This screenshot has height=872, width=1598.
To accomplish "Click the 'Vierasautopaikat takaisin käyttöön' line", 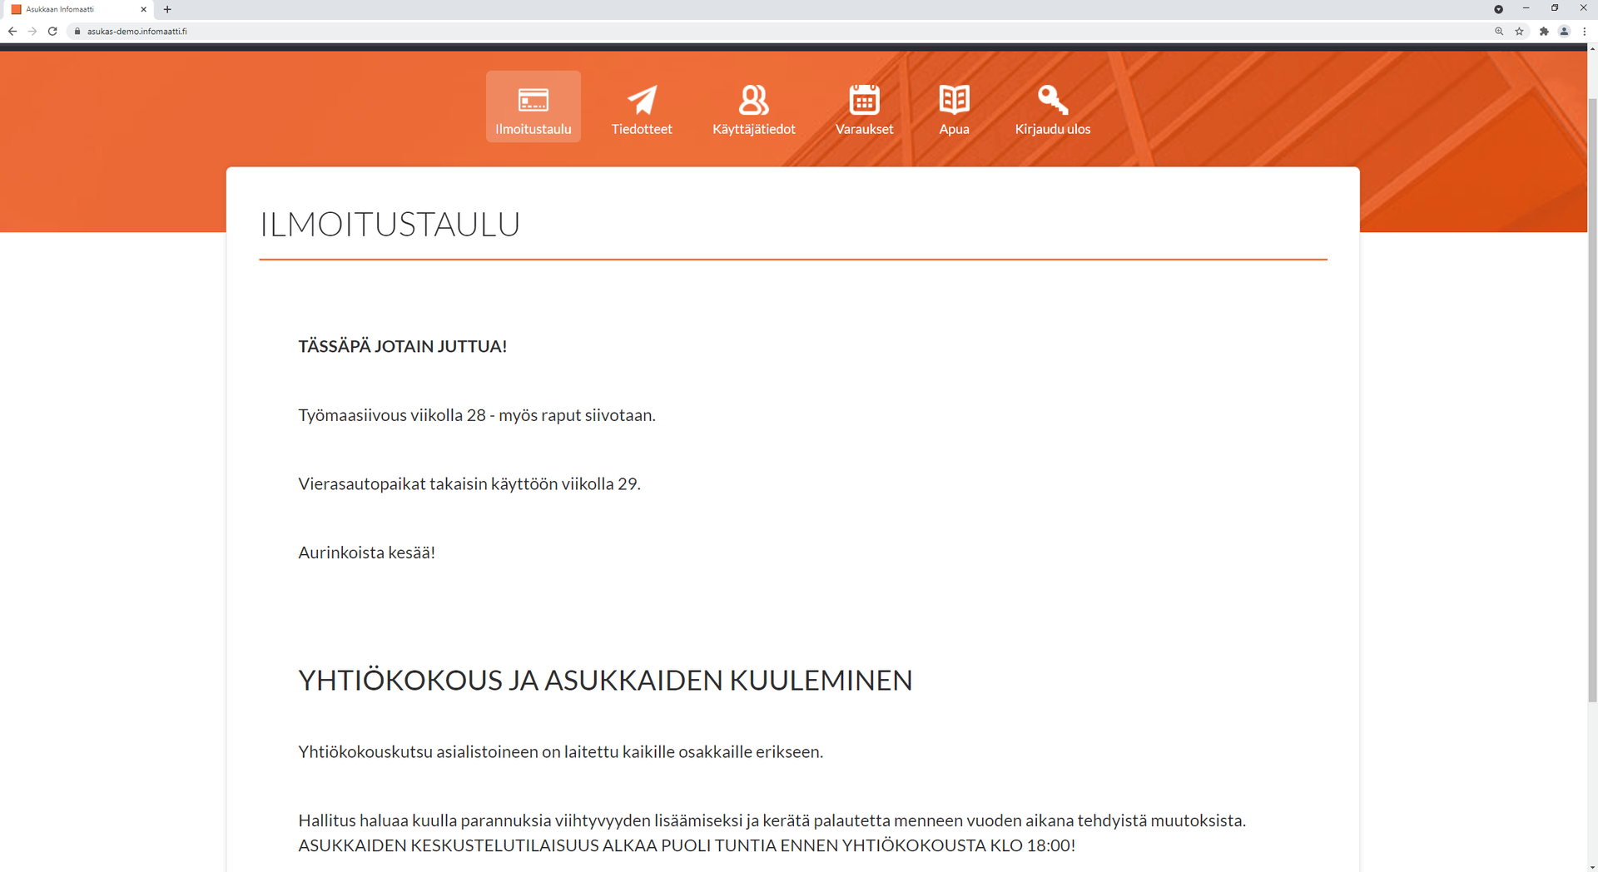I will tap(469, 483).
